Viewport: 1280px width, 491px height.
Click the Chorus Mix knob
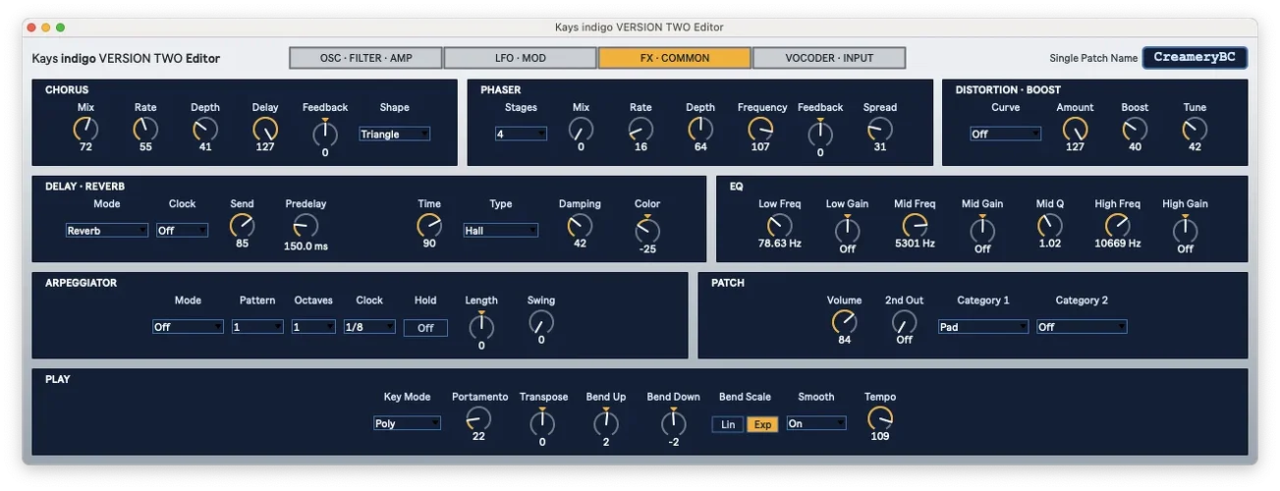coord(85,129)
